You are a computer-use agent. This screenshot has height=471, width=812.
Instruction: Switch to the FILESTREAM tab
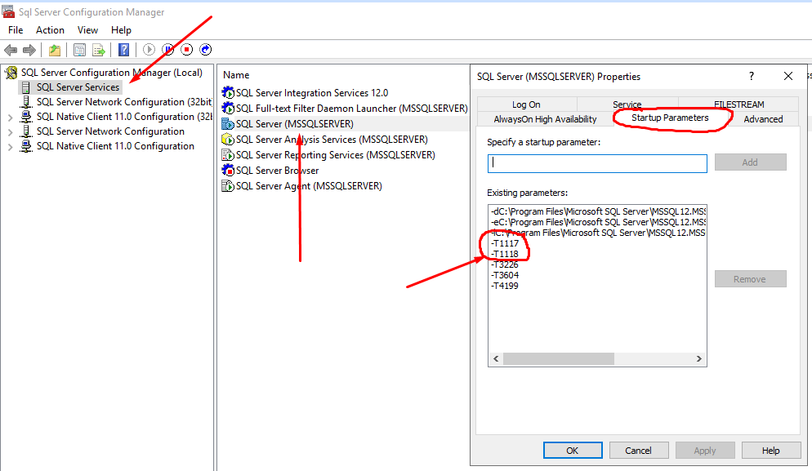(739, 104)
